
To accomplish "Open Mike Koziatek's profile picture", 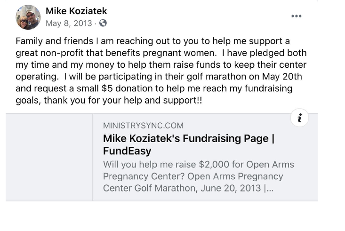I will 28,17.
